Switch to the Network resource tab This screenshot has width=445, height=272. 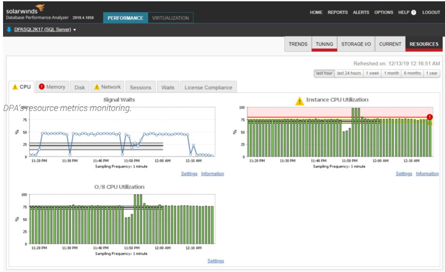[x=107, y=87]
